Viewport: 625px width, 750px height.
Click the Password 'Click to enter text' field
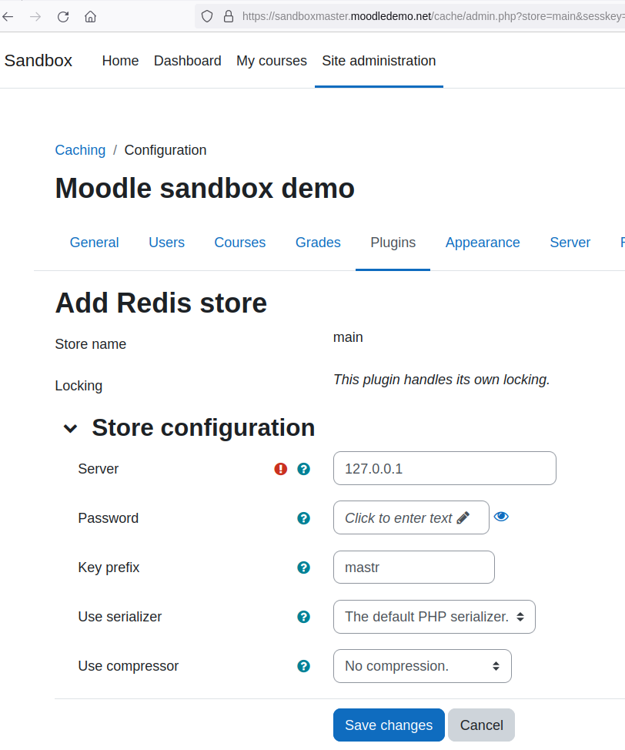[x=411, y=517]
